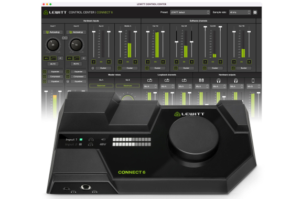Image resolution: width=302 pixels, height=199 pixels.
Task: Mute Input 1 with its MUTE button
Action: [53, 64]
